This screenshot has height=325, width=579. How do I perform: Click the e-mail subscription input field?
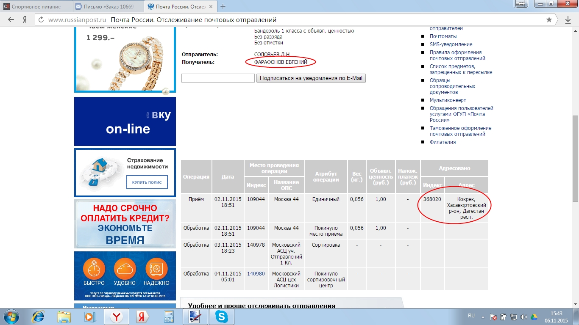218,78
